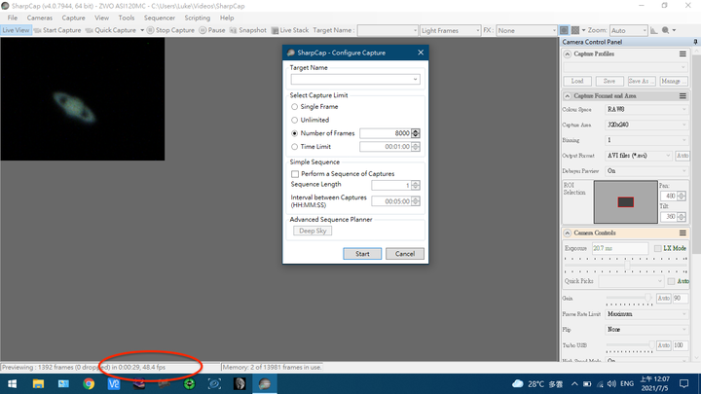Viewport: 701px width, 394px height.
Task: Open Live Stack from the toolbar
Action: 290,30
